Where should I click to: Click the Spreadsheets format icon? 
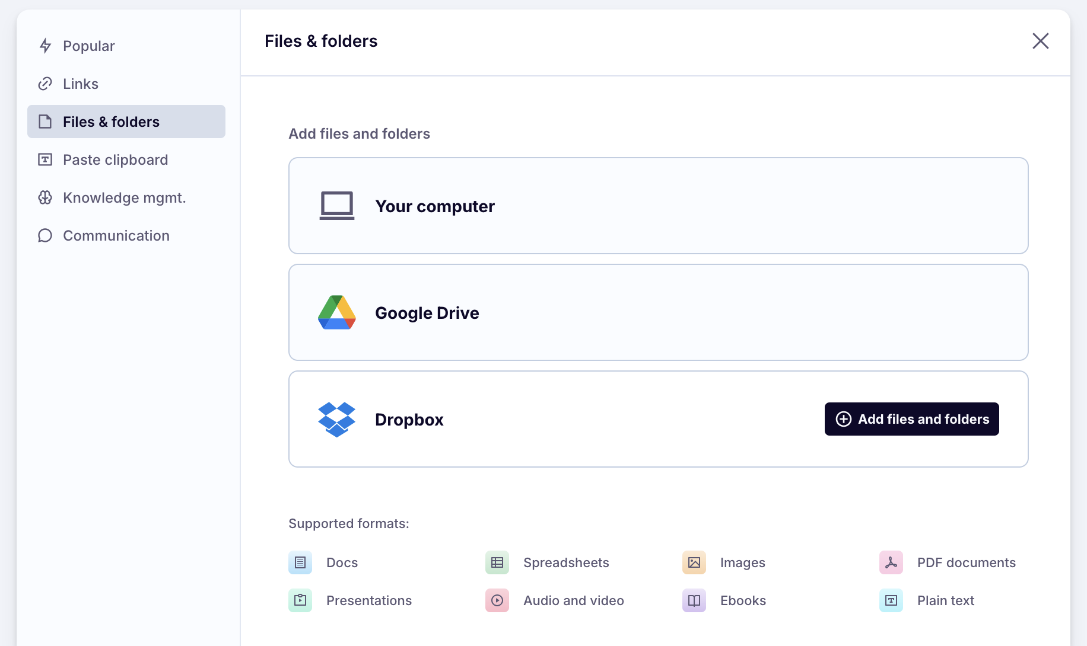497,562
